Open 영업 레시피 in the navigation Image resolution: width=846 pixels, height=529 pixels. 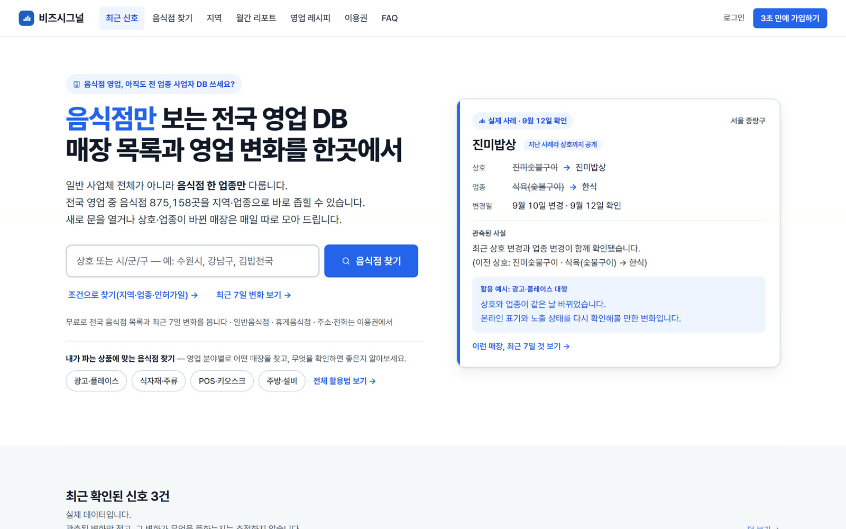[310, 18]
